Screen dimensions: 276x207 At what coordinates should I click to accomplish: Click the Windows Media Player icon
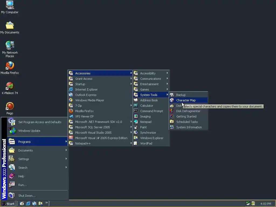71,100
